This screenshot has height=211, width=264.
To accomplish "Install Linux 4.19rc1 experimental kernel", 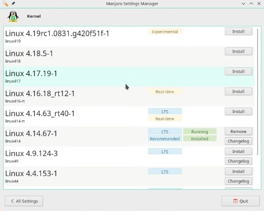I will pos(239,31).
